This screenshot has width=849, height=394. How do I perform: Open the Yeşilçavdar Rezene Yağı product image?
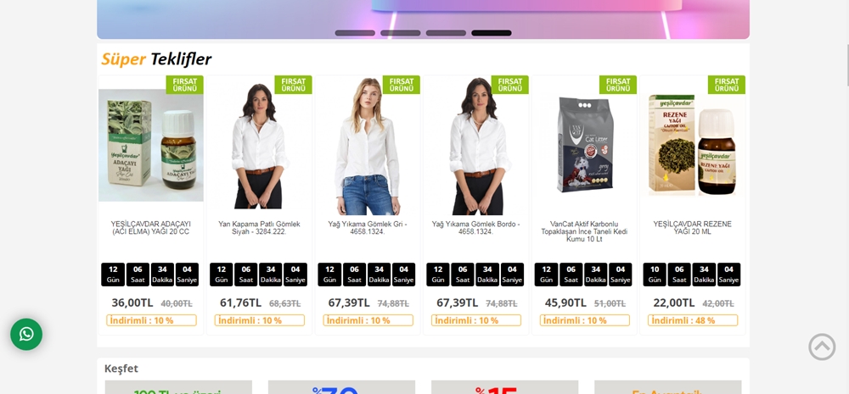(693, 146)
